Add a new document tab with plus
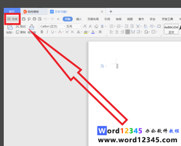This screenshot has height=146, width=181. click(111, 12)
